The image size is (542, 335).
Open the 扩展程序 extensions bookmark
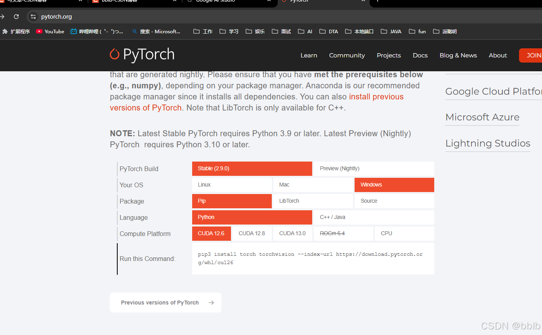[x=16, y=31]
